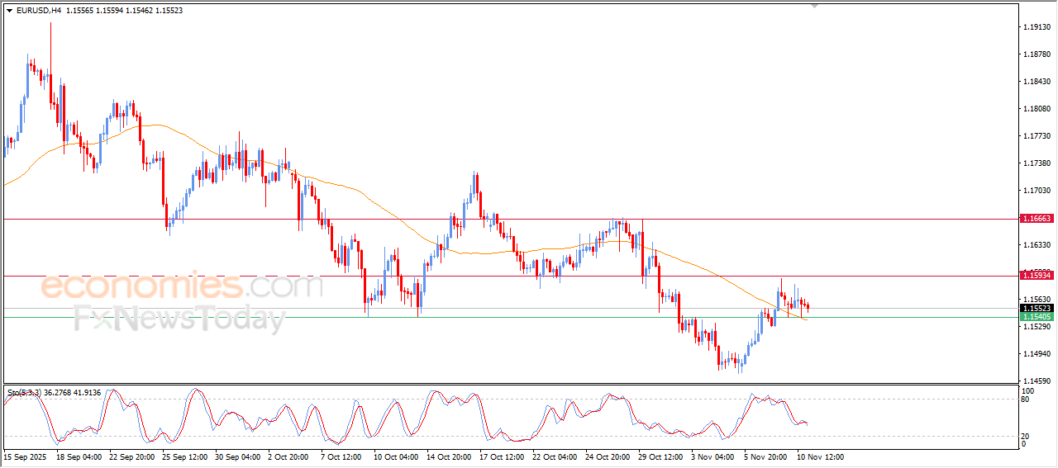This screenshot has height=468, width=1058.
Task: Click the stochastic 80 level label
Action: 1027,400
